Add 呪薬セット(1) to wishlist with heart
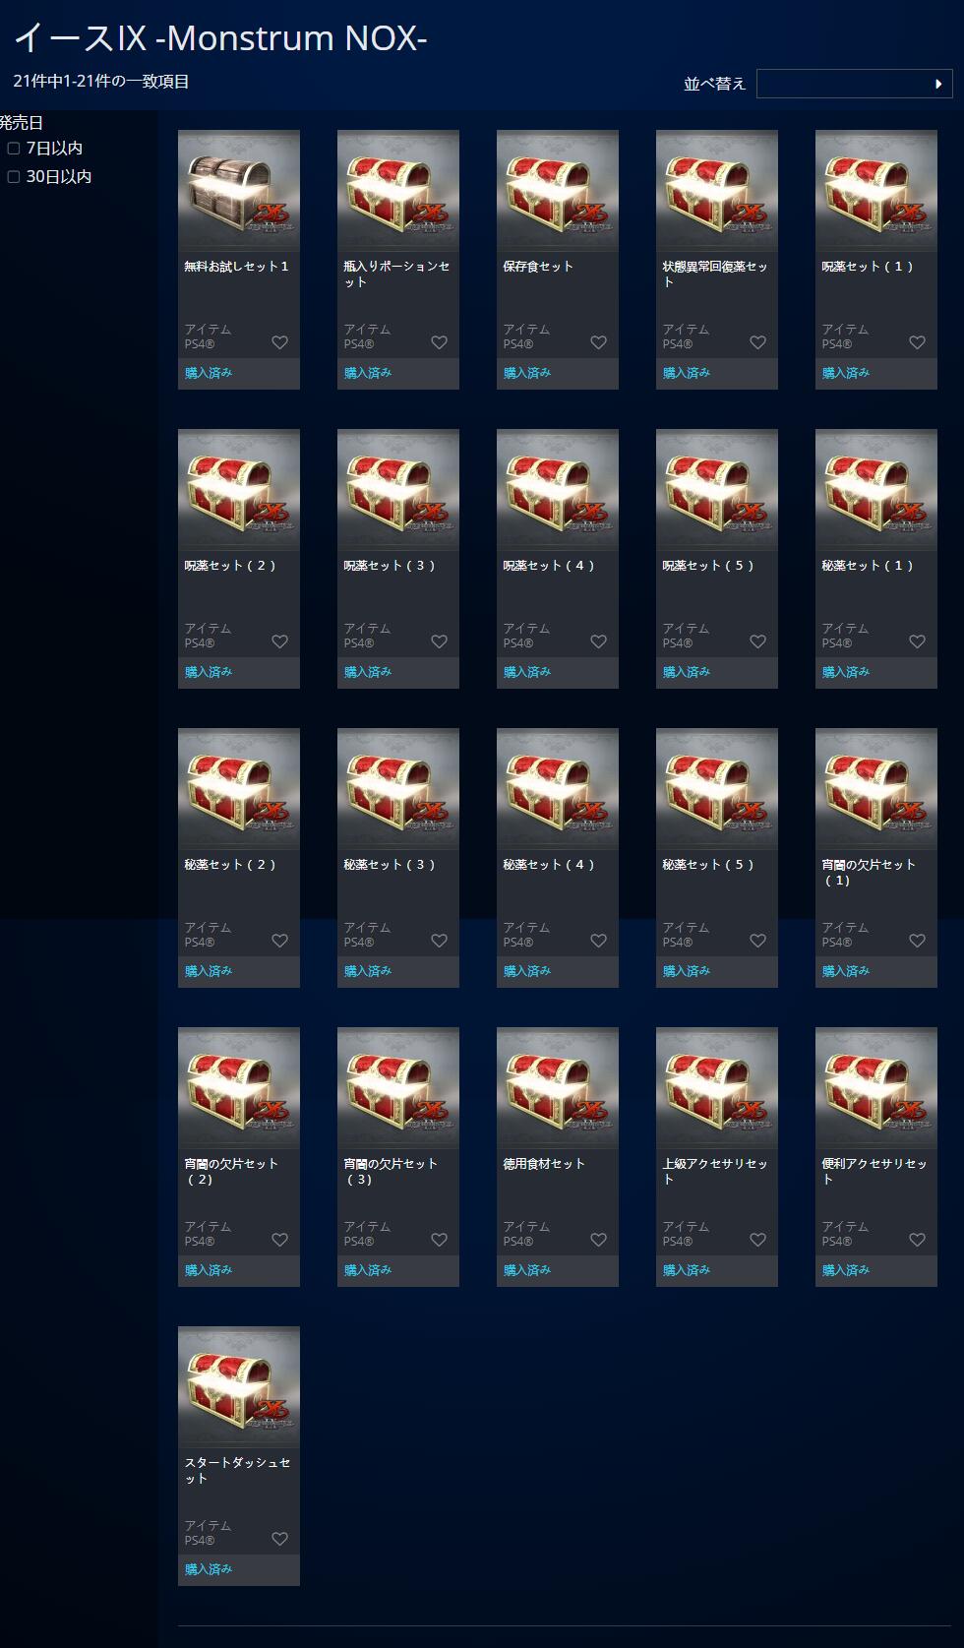The height and width of the screenshot is (1648, 964). 918,342
